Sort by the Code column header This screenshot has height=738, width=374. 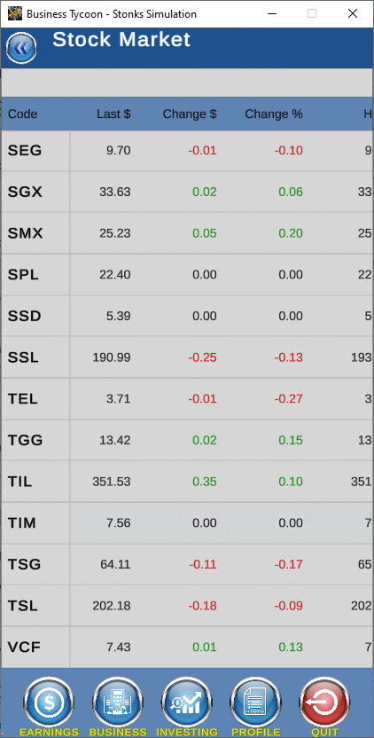pyautogui.click(x=23, y=114)
